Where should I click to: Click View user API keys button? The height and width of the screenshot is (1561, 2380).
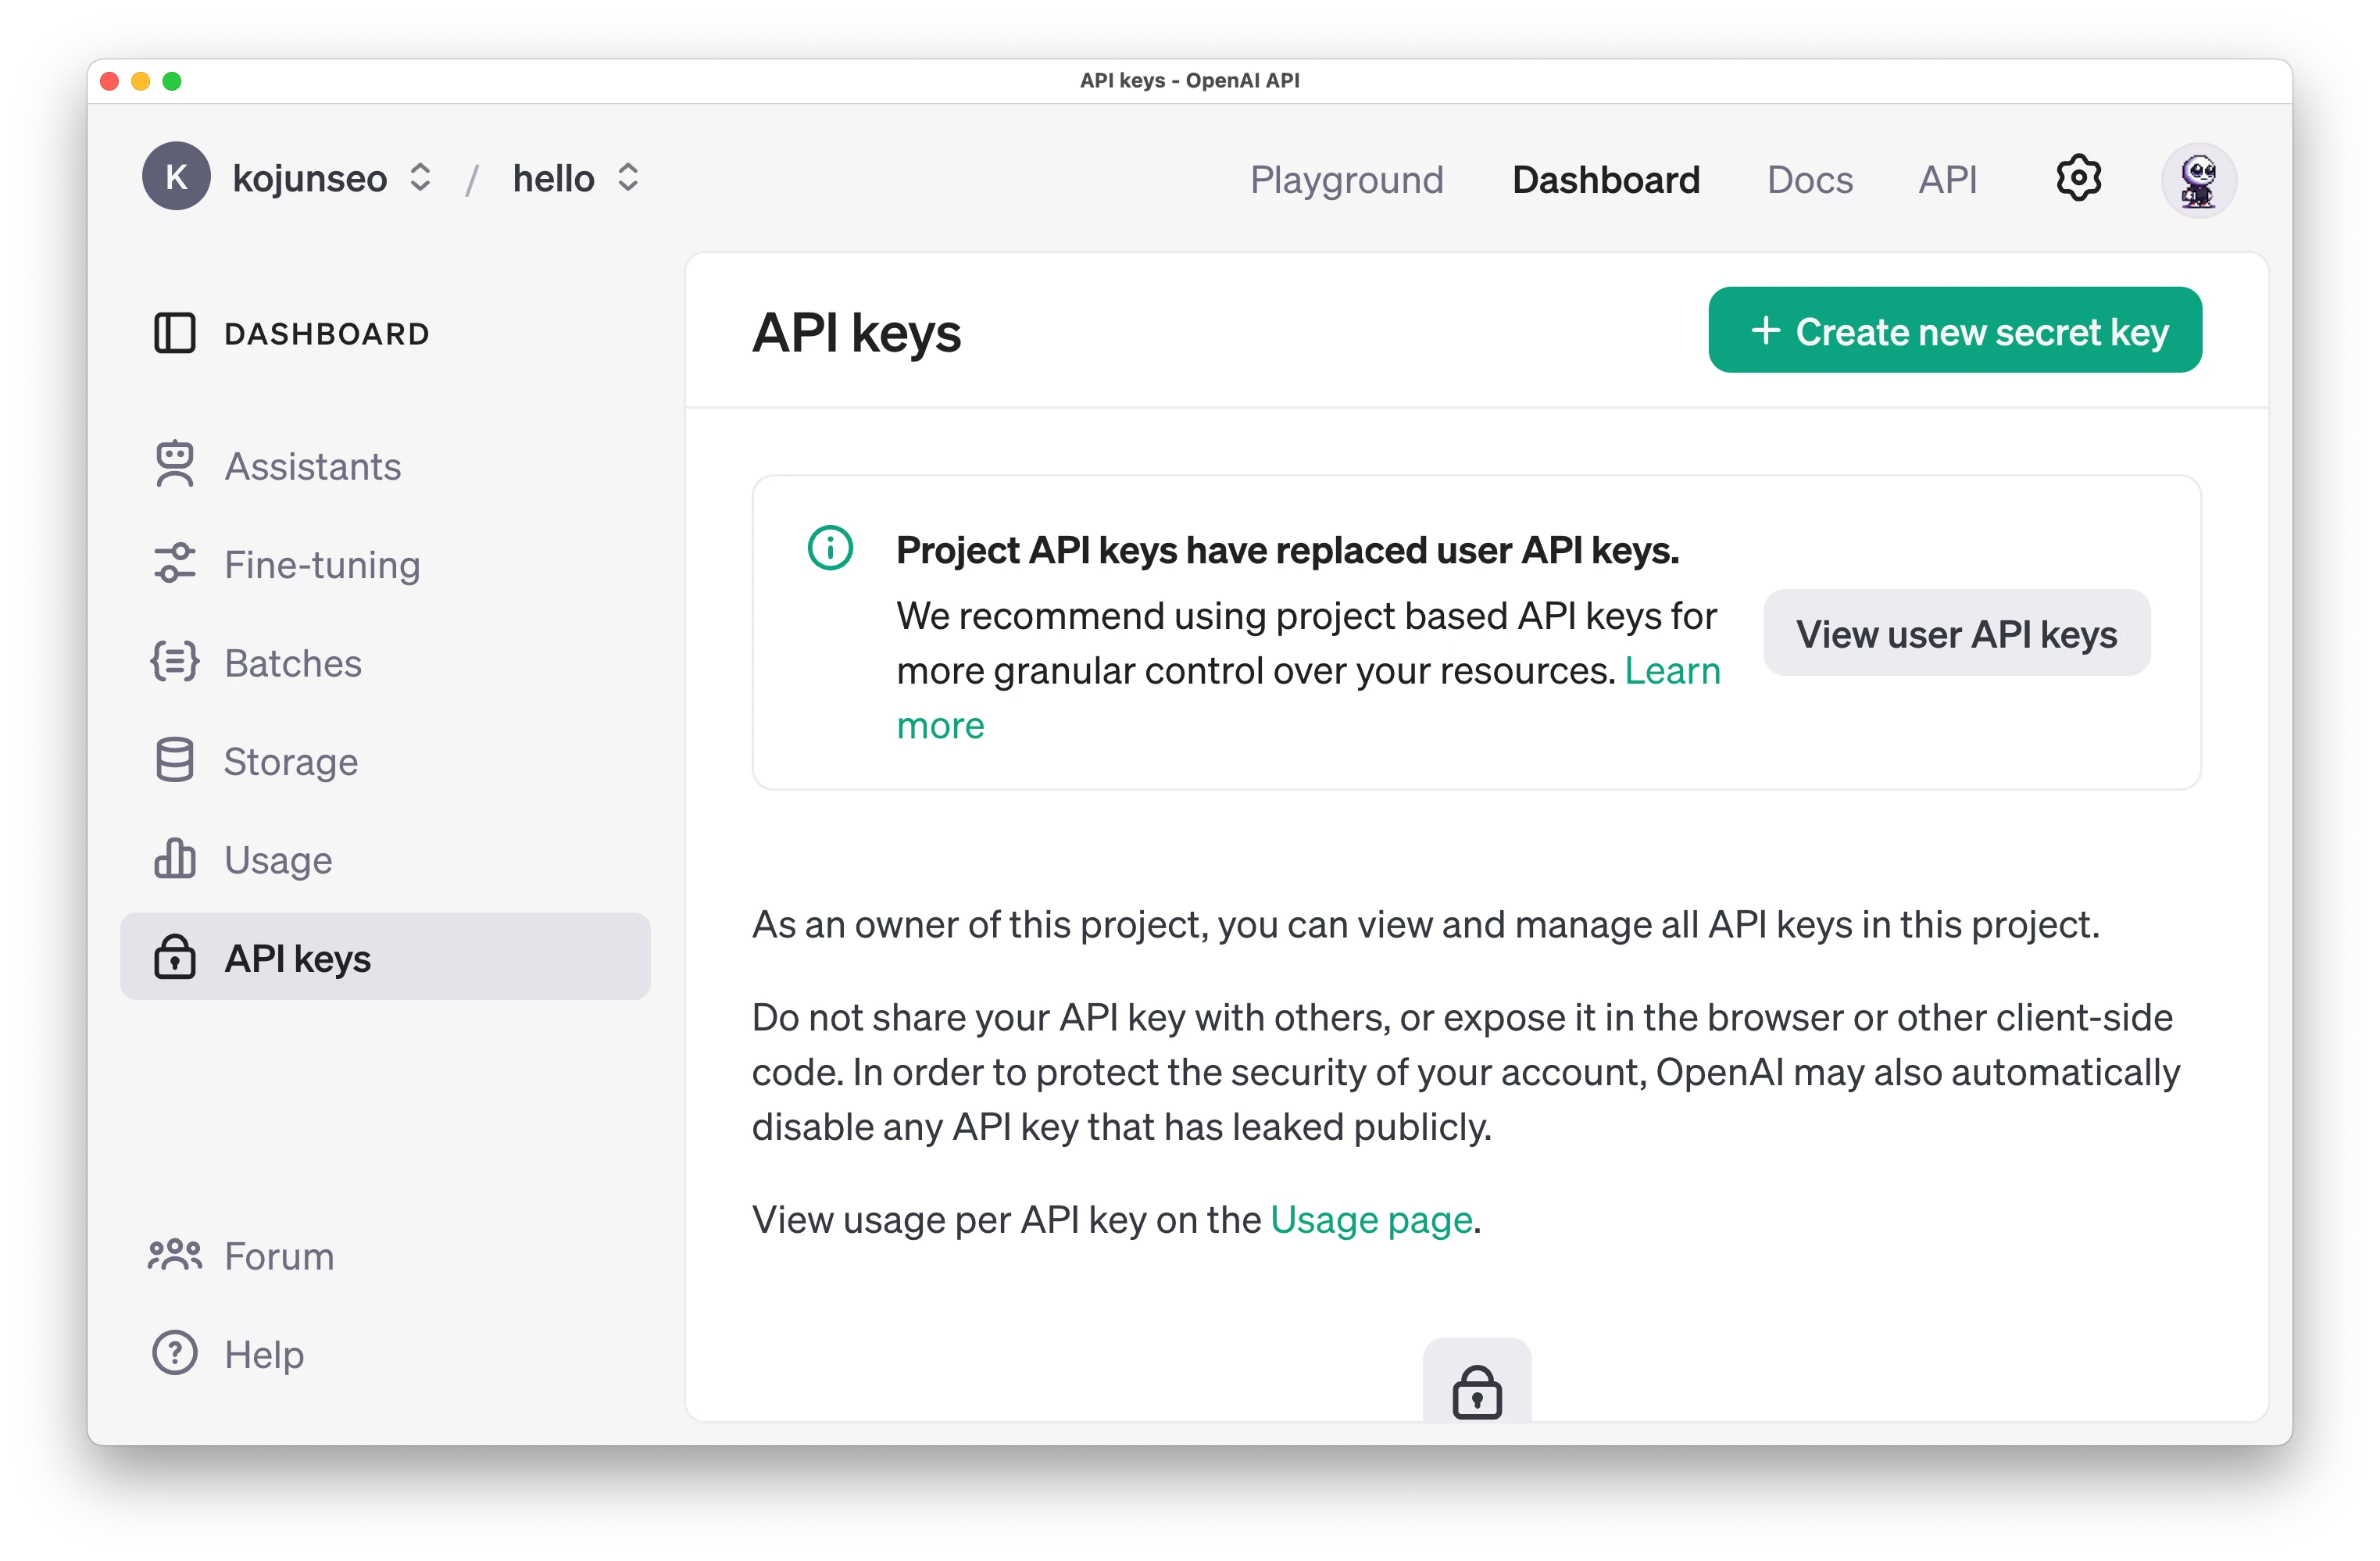pos(1956,633)
